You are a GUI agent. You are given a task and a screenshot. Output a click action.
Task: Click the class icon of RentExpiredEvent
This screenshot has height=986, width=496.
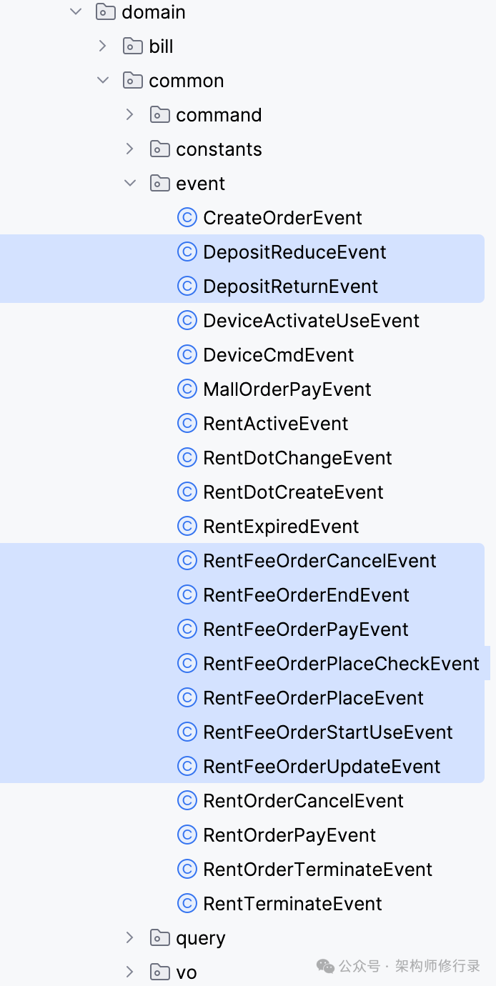coord(187,527)
